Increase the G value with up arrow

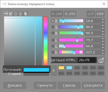point(103,26)
